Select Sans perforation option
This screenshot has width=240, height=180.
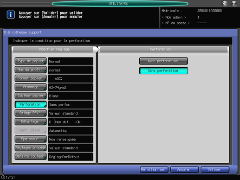pos(163,71)
